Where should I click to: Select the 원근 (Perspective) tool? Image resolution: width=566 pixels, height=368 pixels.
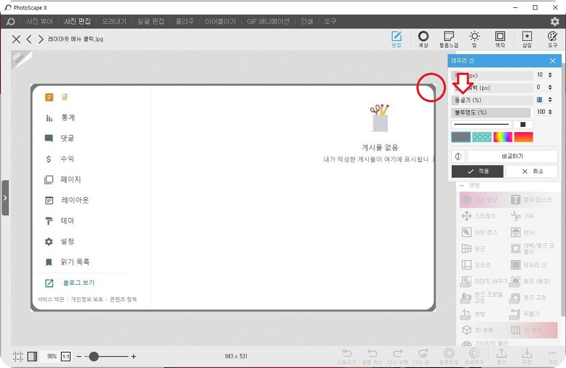click(473, 248)
